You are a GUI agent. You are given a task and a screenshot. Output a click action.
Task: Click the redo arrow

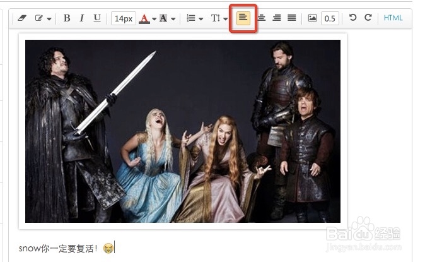368,18
